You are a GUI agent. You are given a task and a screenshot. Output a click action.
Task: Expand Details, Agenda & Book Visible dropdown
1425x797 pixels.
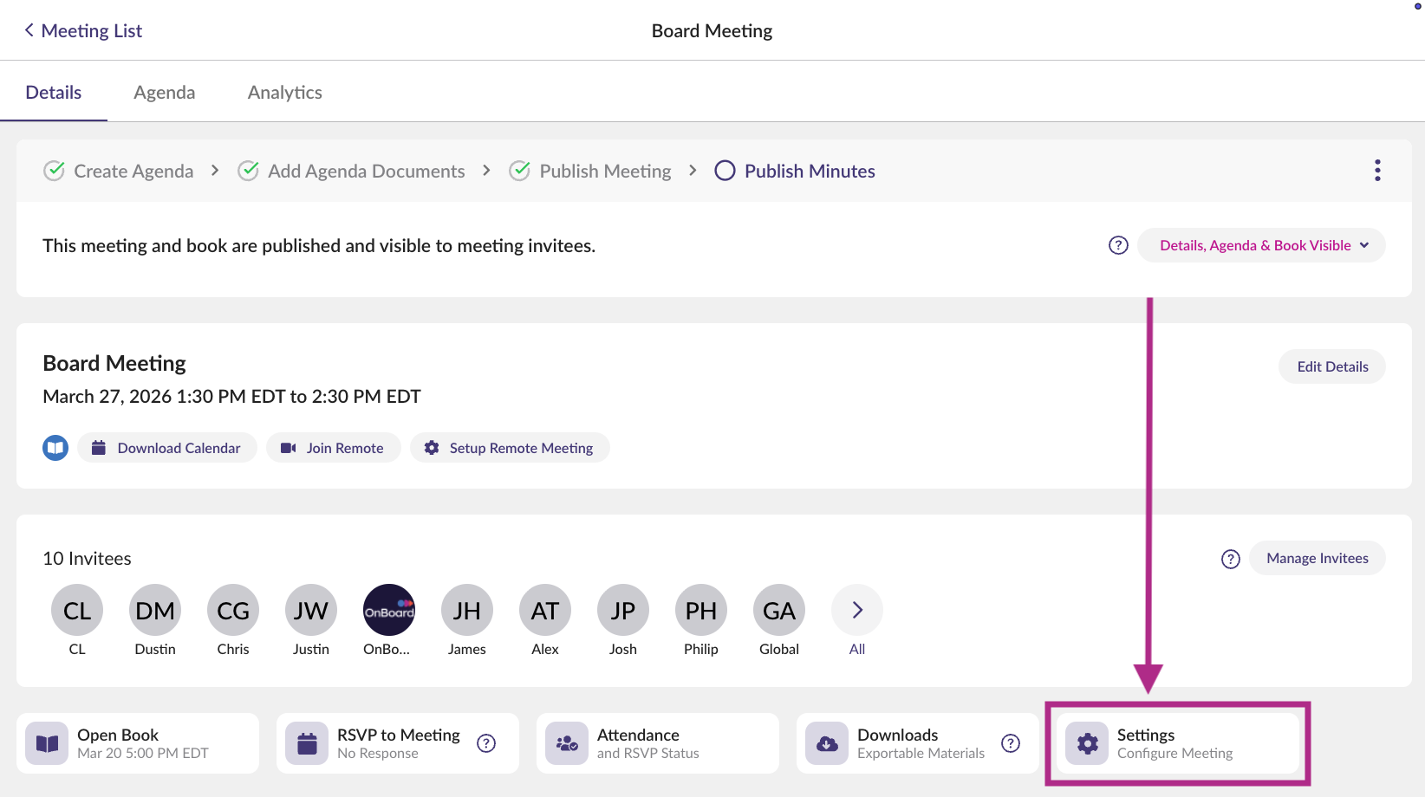tap(1262, 245)
